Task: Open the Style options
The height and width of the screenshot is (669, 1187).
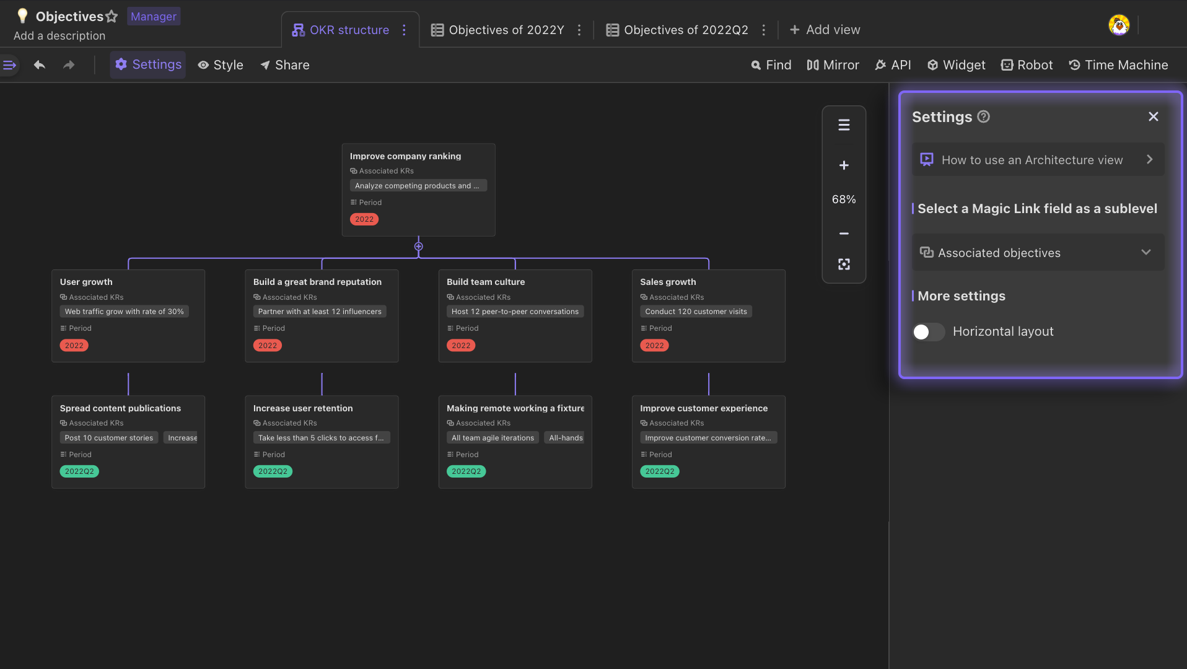Action: pos(221,65)
